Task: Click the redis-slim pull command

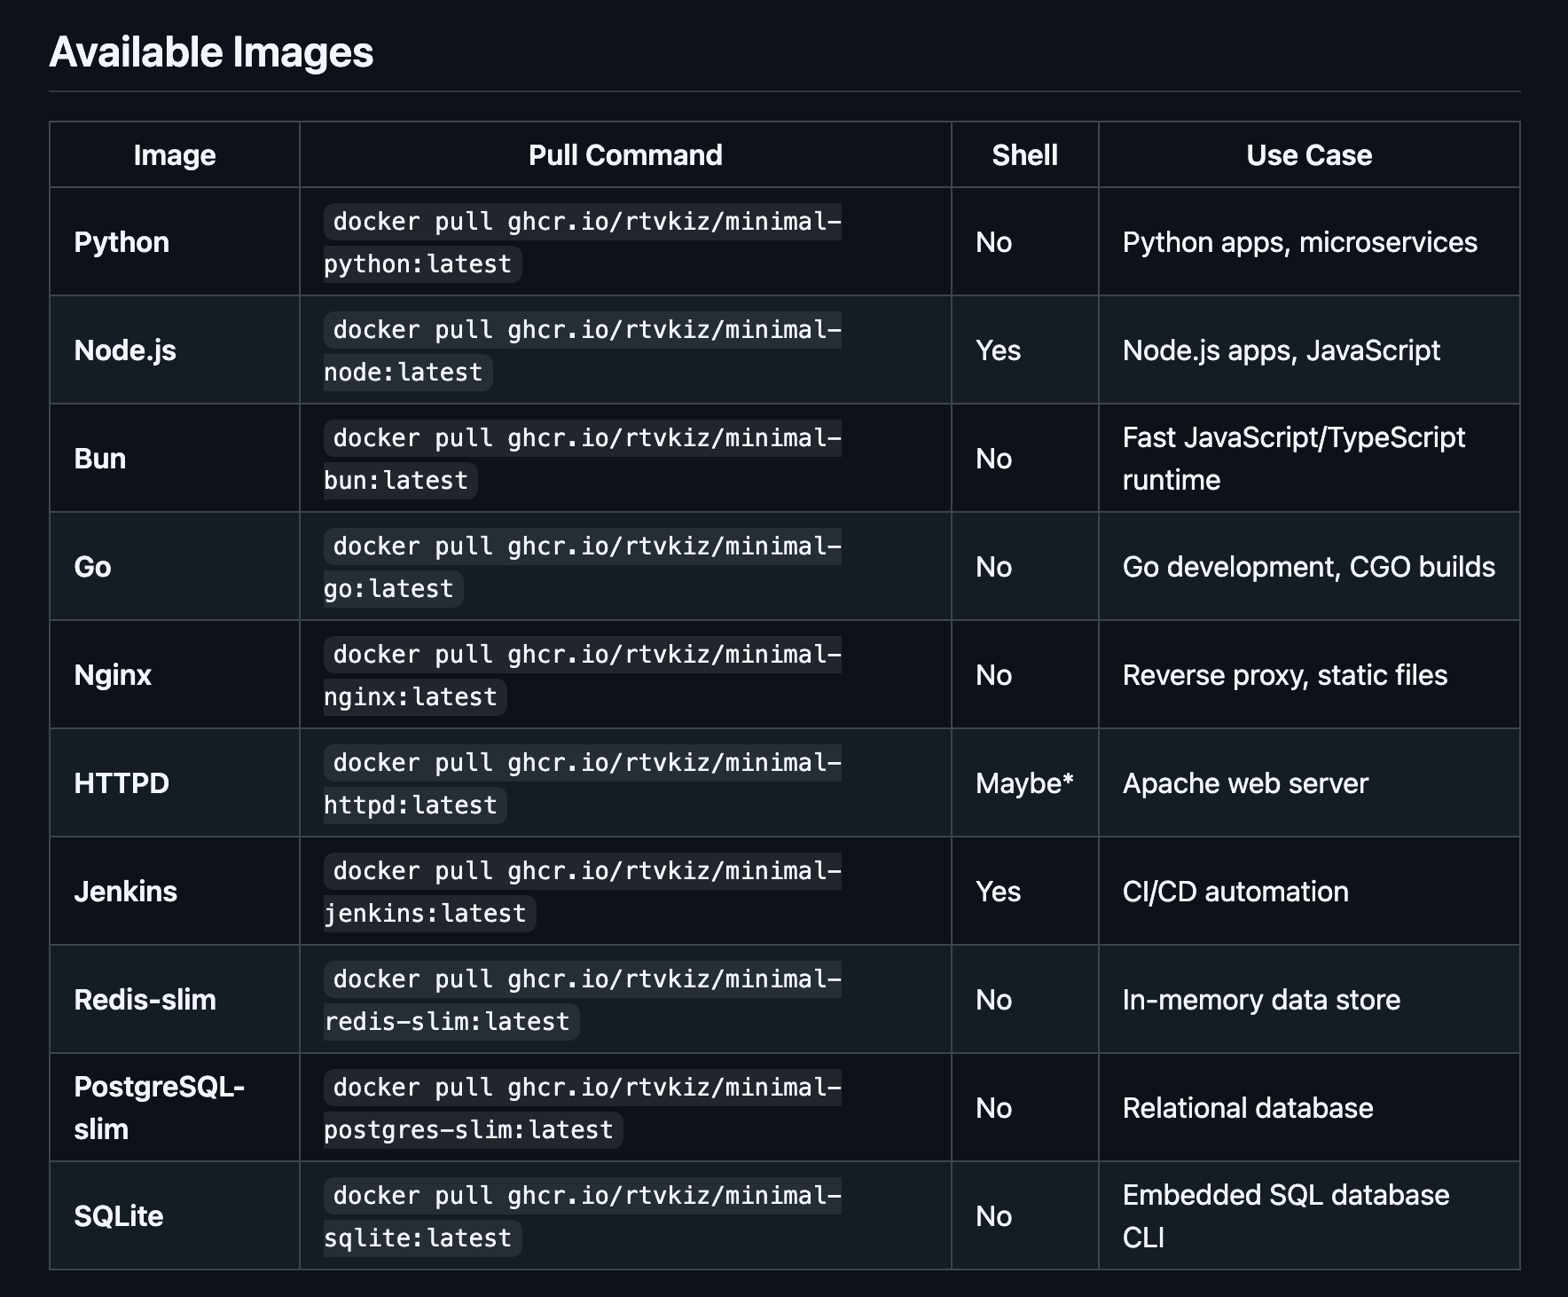Action: tap(582, 980)
